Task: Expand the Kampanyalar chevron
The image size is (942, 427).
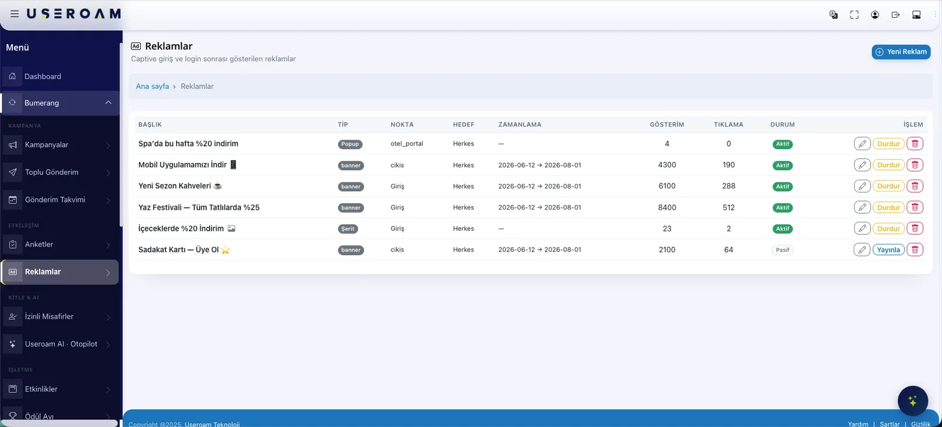Action: click(108, 145)
